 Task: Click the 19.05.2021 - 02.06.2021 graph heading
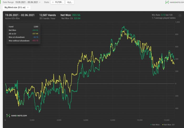point(20,15)
